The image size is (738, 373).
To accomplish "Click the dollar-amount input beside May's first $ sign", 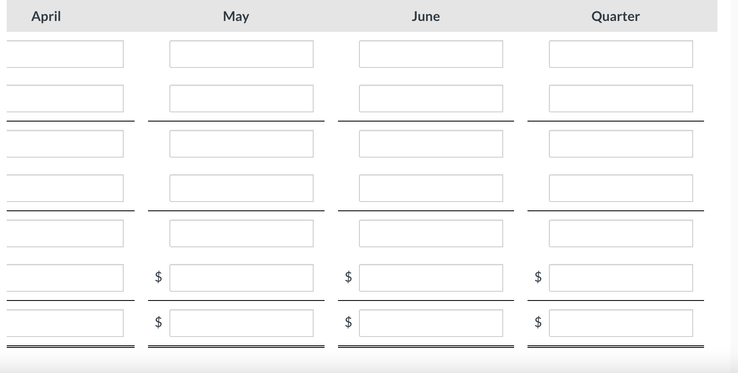I will coord(241,278).
